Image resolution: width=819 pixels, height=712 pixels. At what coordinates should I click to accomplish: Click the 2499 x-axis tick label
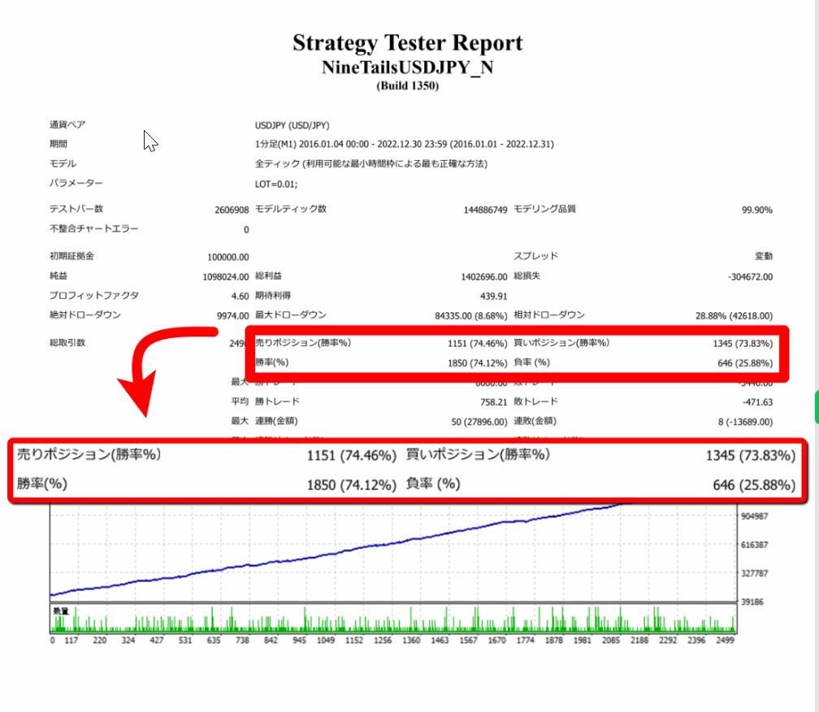point(725,640)
